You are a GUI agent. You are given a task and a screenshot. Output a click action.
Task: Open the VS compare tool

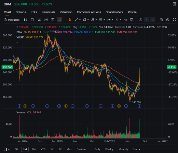pyautogui.click(x=39, y=20)
